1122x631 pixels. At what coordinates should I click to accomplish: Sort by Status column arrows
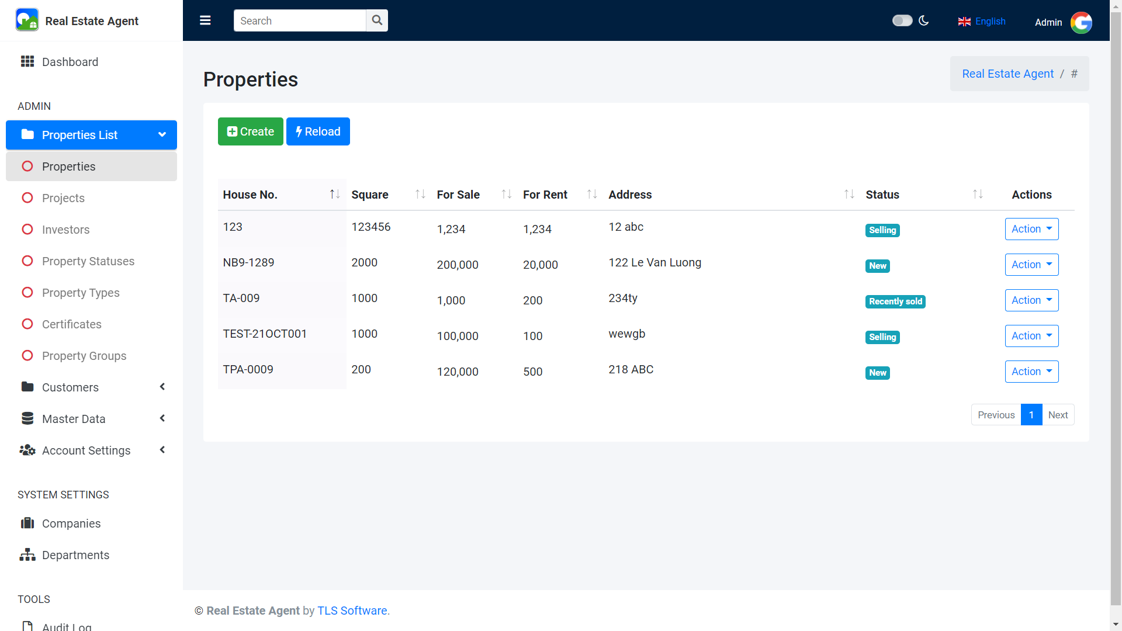[977, 194]
